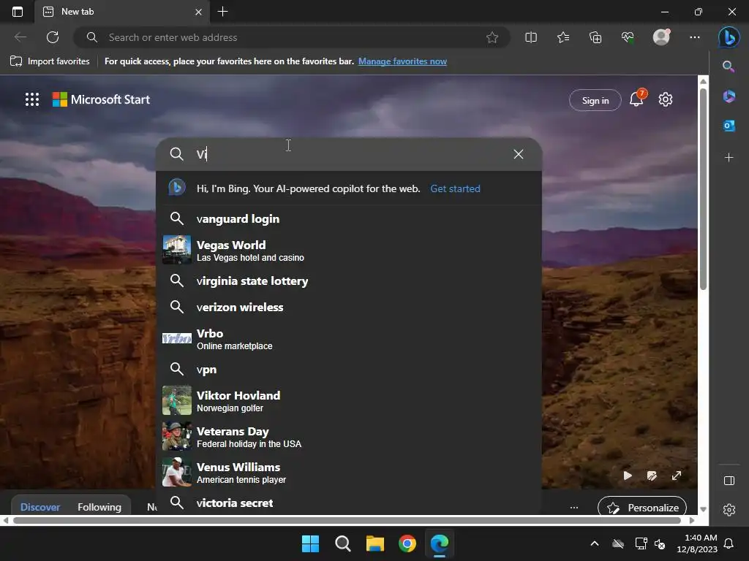Open page settings gear icon
Viewport: 749px width, 561px height.
[x=666, y=99]
